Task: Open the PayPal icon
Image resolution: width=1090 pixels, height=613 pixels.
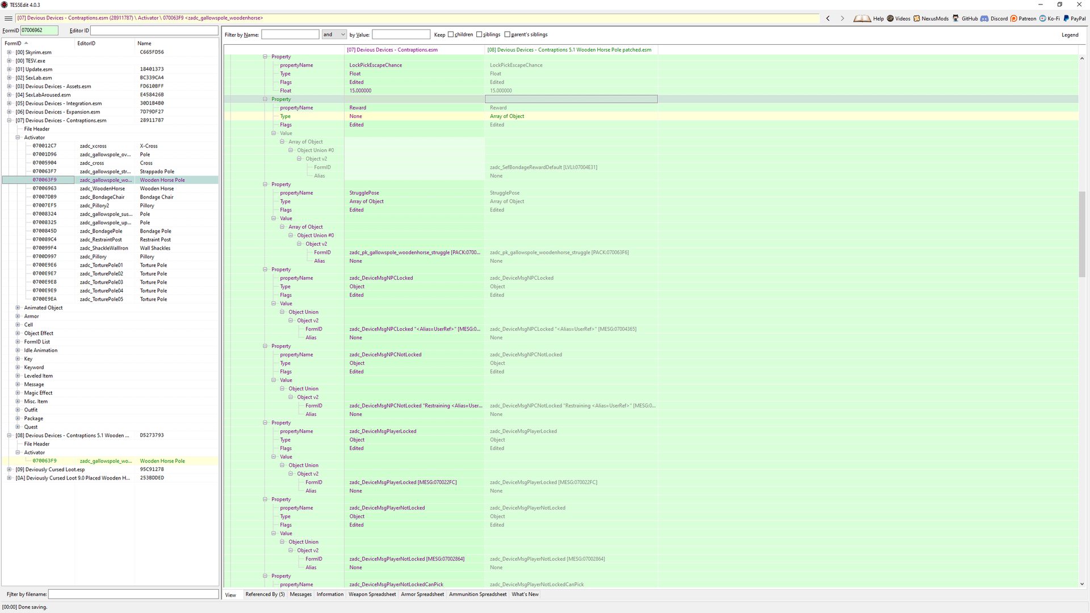Action: pyautogui.click(x=1066, y=18)
